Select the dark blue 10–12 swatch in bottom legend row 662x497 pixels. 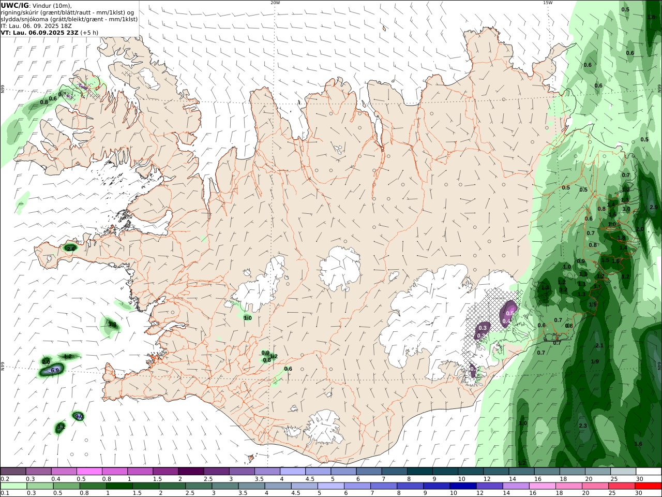tap(462, 486)
